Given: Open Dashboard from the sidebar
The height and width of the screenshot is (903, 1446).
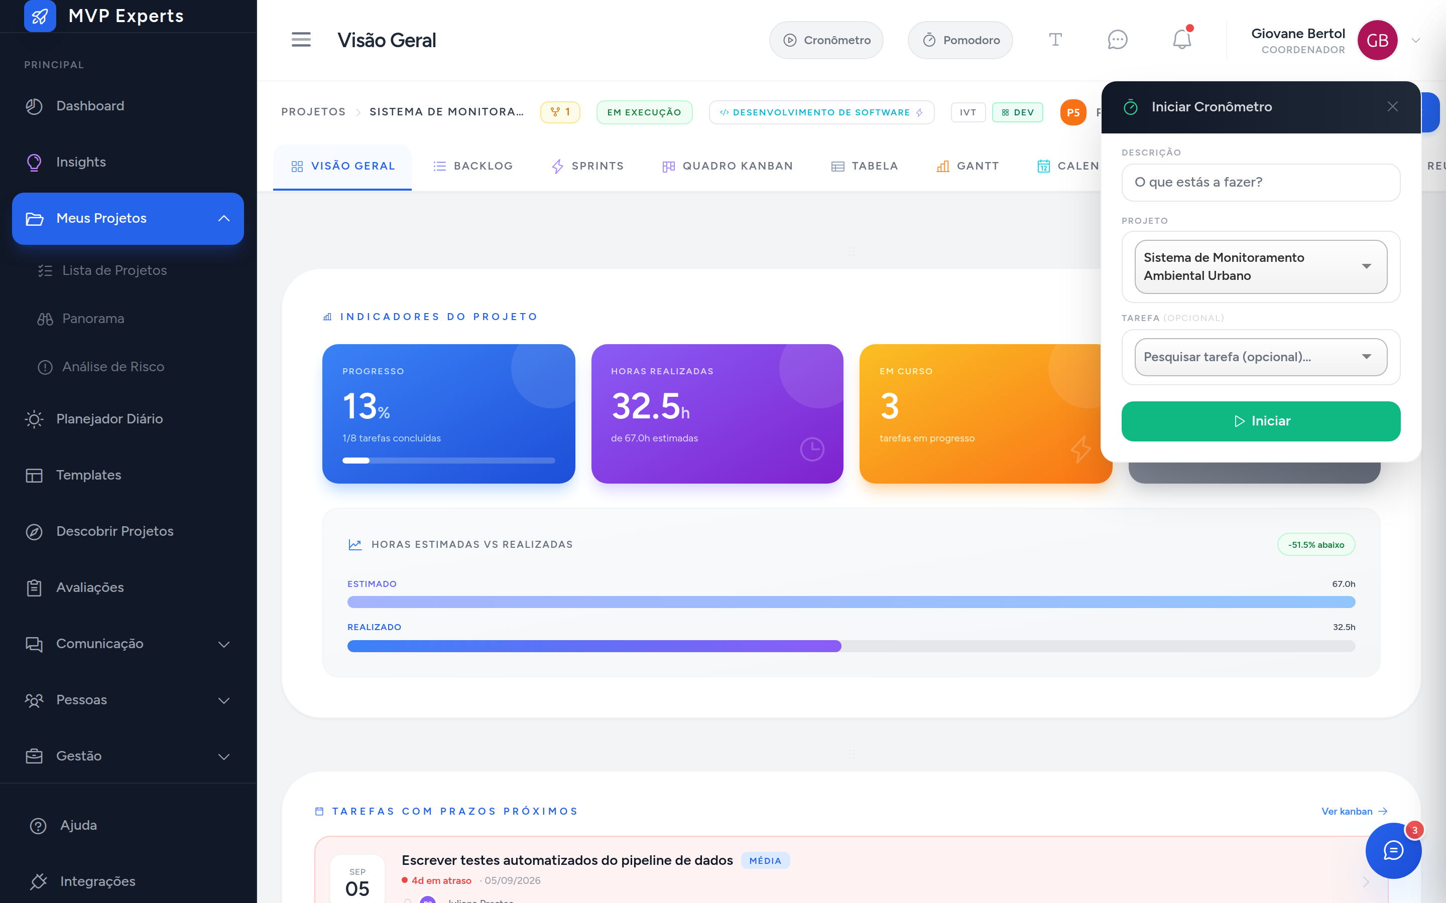Looking at the screenshot, I should (x=128, y=106).
